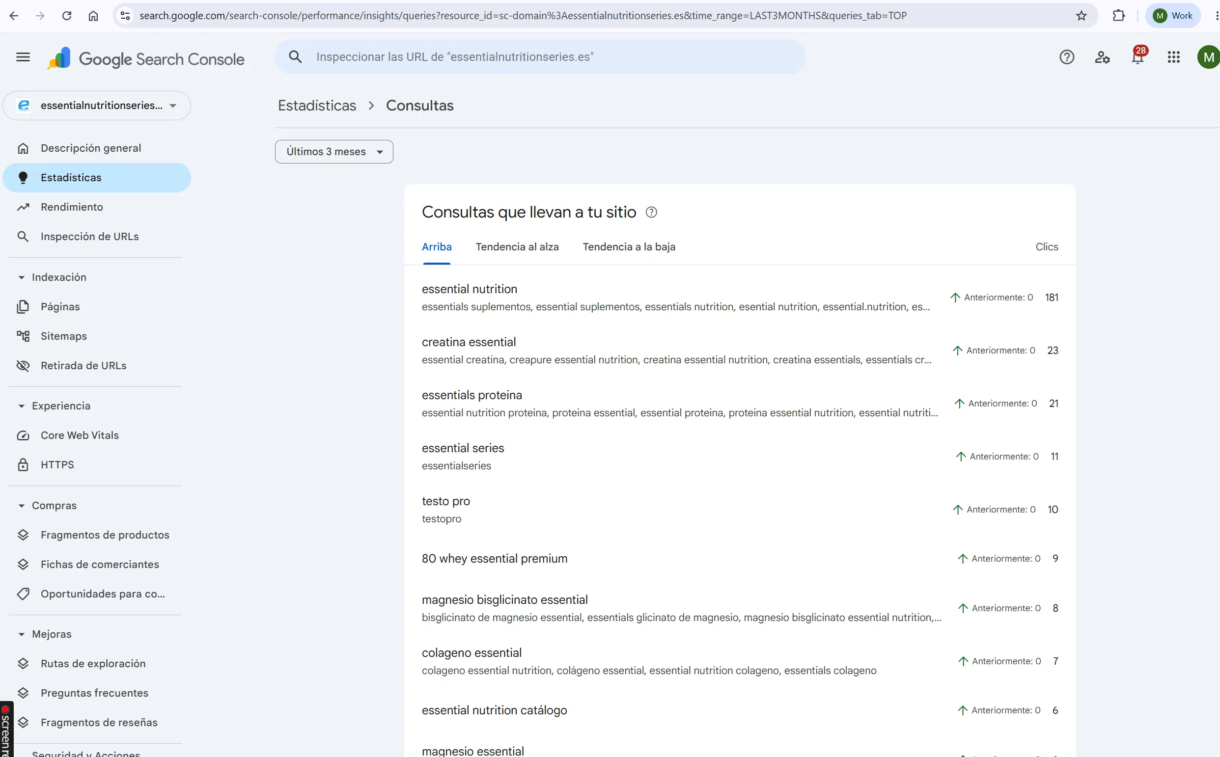The height and width of the screenshot is (757, 1220).
Task: Open the 'essentials proteina' query row
Action: (740, 404)
